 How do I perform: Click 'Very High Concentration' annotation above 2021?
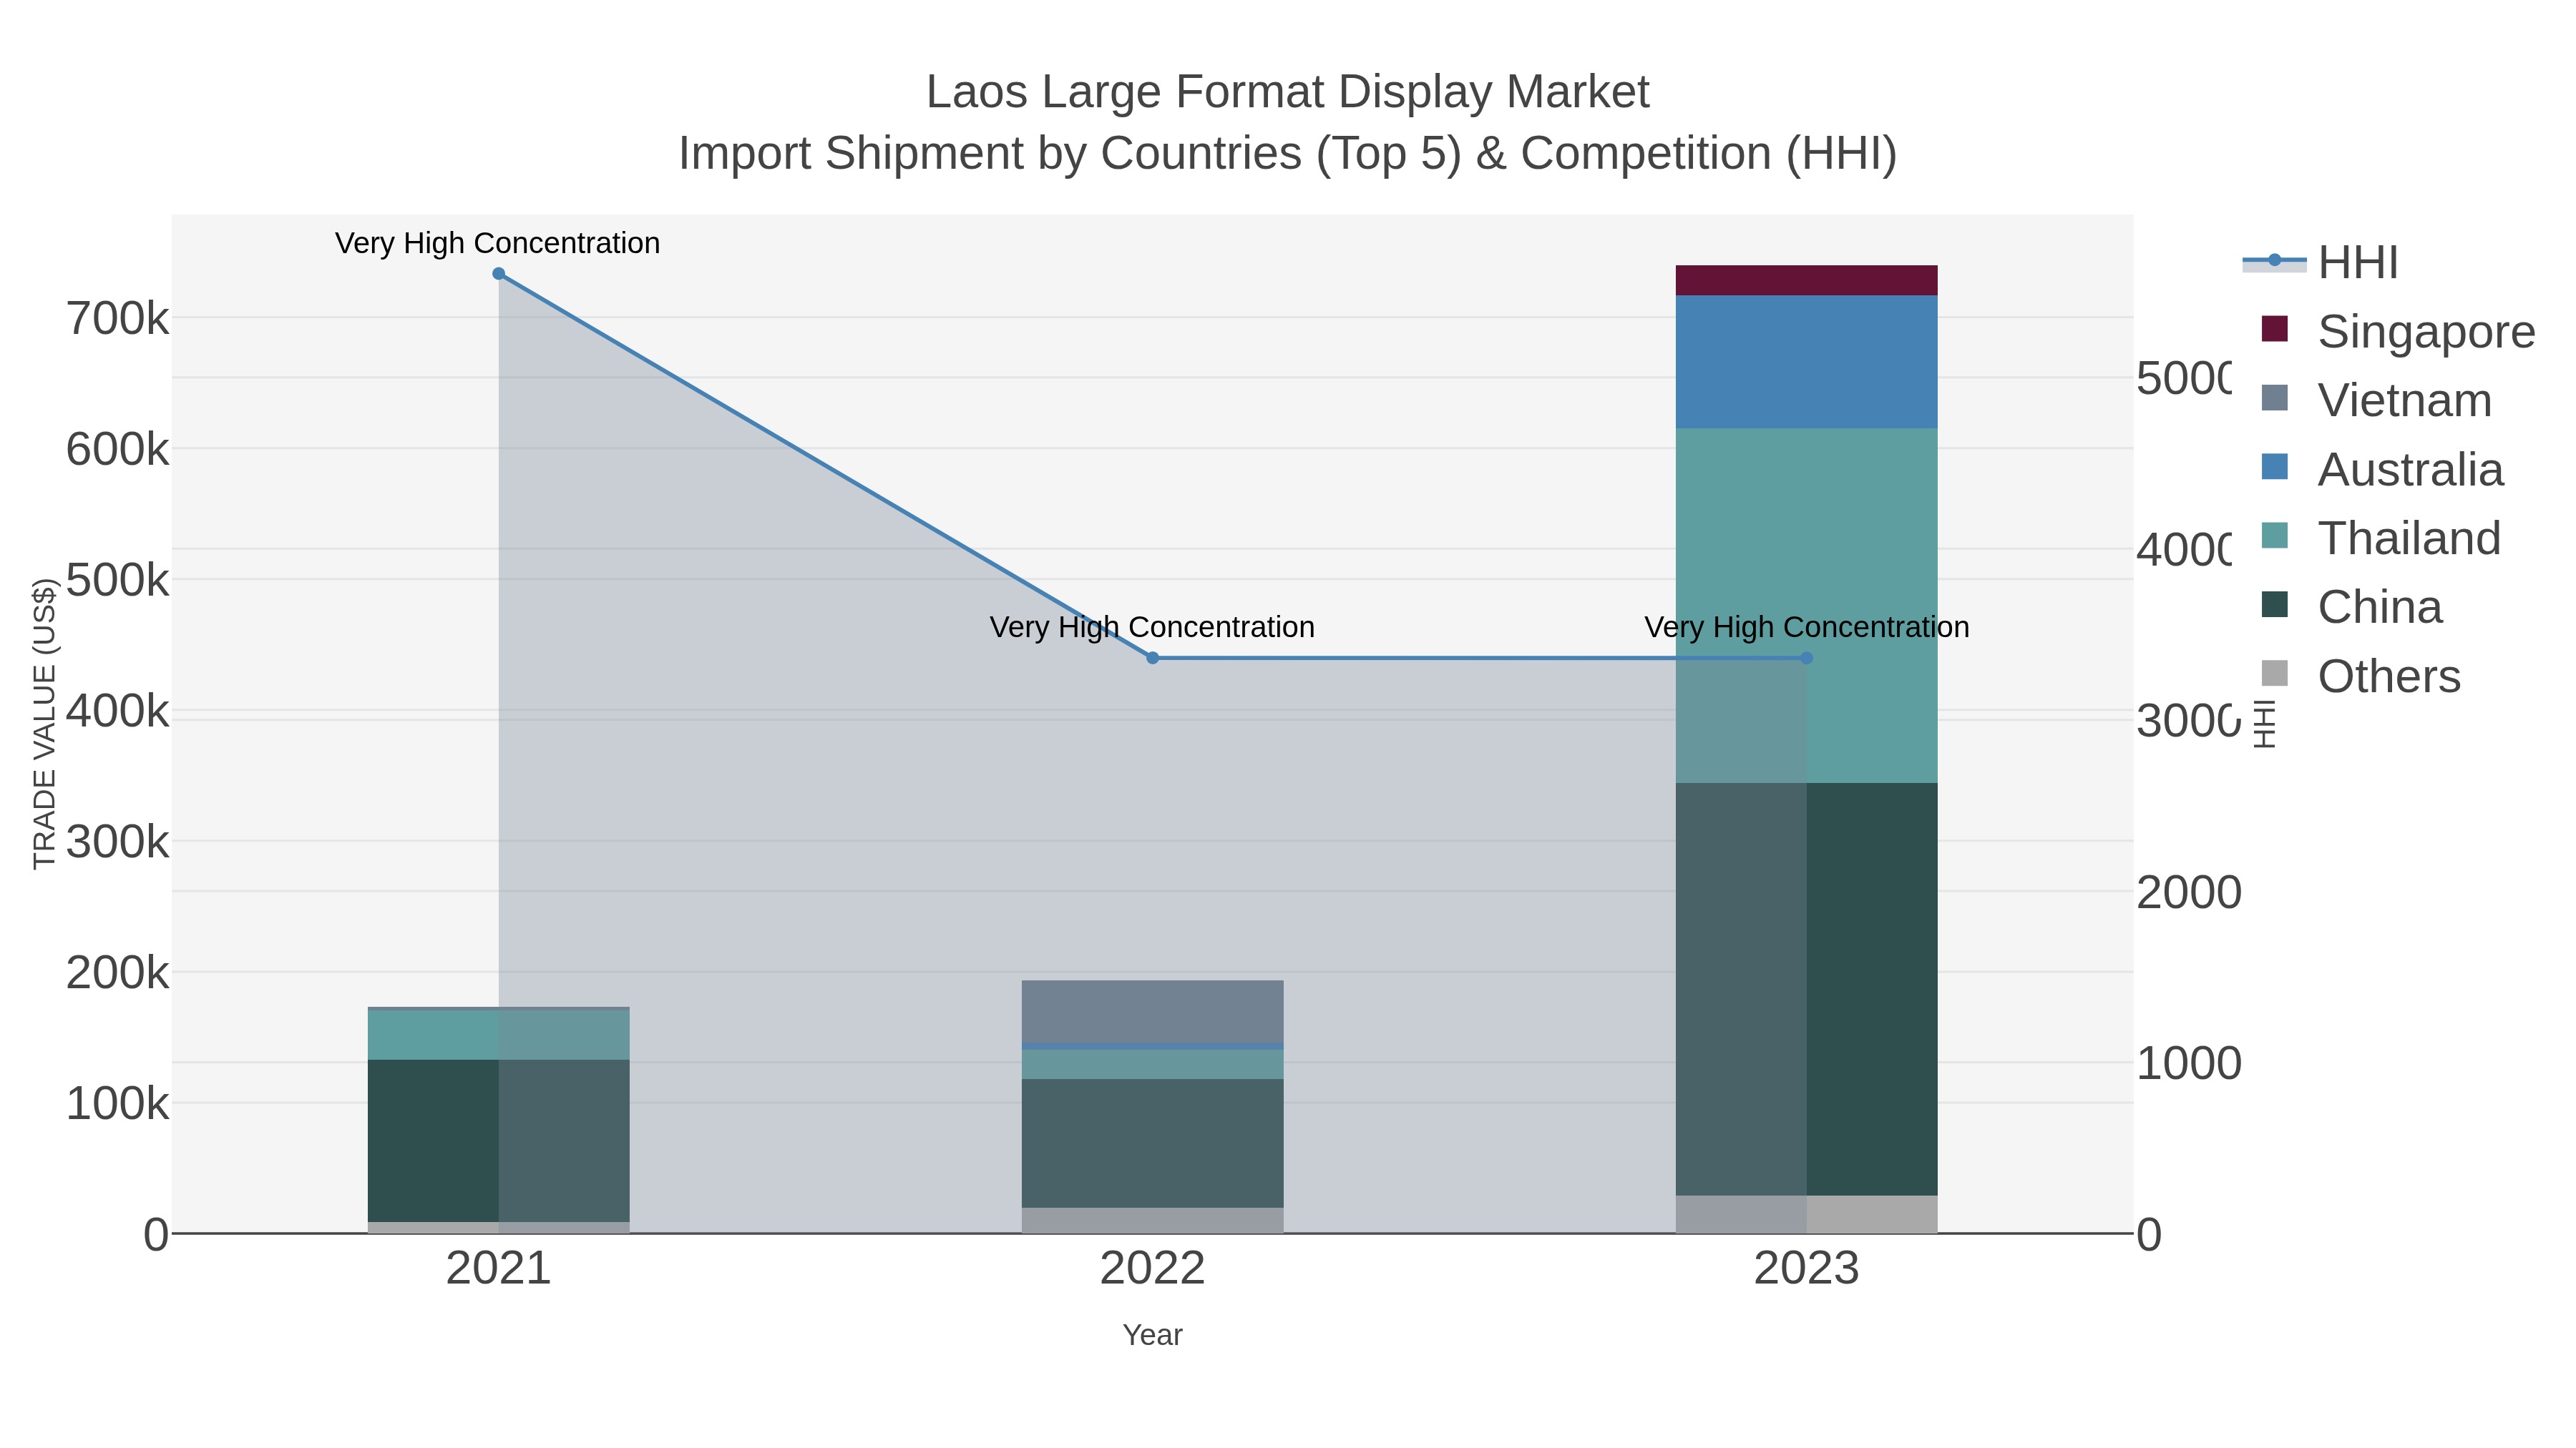click(498, 243)
